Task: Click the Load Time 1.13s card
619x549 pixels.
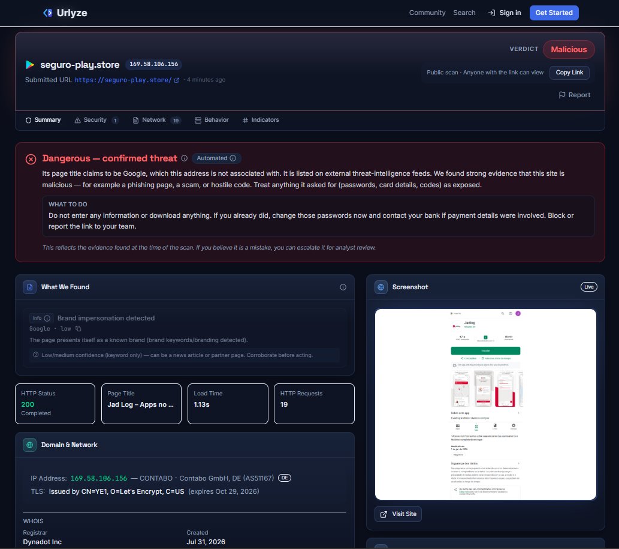Action: pyautogui.click(x=228, y=404)
